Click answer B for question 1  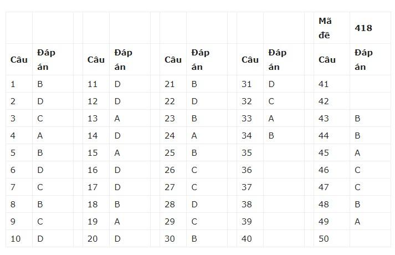coord(40,84)
